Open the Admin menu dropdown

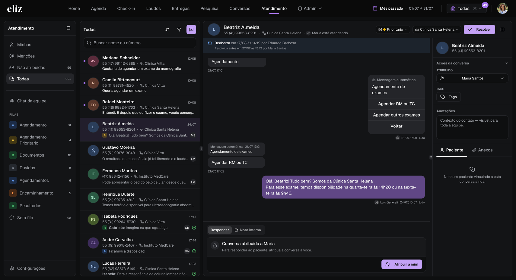(x=310, y=8)
